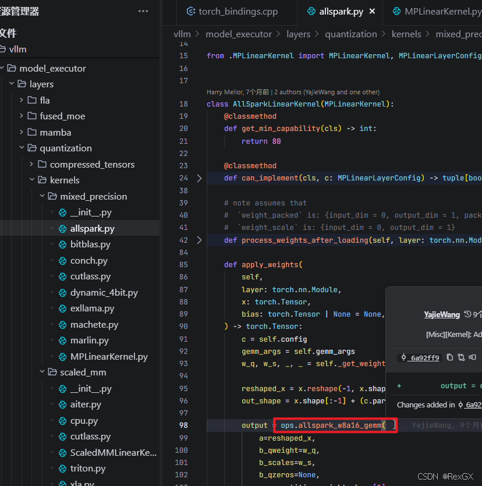The height and width of the screenshot is (486, 482).
Task: Expand the mamba folder
Action: click(22, 132)
